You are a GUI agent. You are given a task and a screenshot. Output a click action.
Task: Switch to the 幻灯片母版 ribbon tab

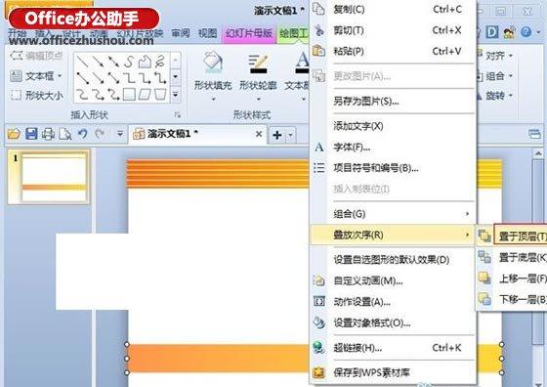point(249,34)
